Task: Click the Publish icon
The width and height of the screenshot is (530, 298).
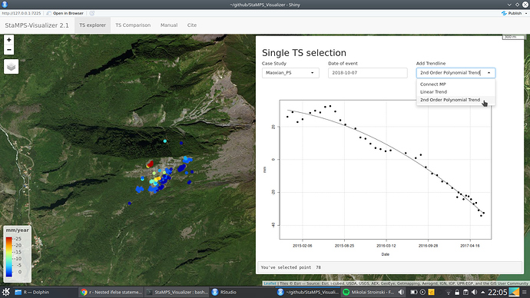Action: [504, 13]
